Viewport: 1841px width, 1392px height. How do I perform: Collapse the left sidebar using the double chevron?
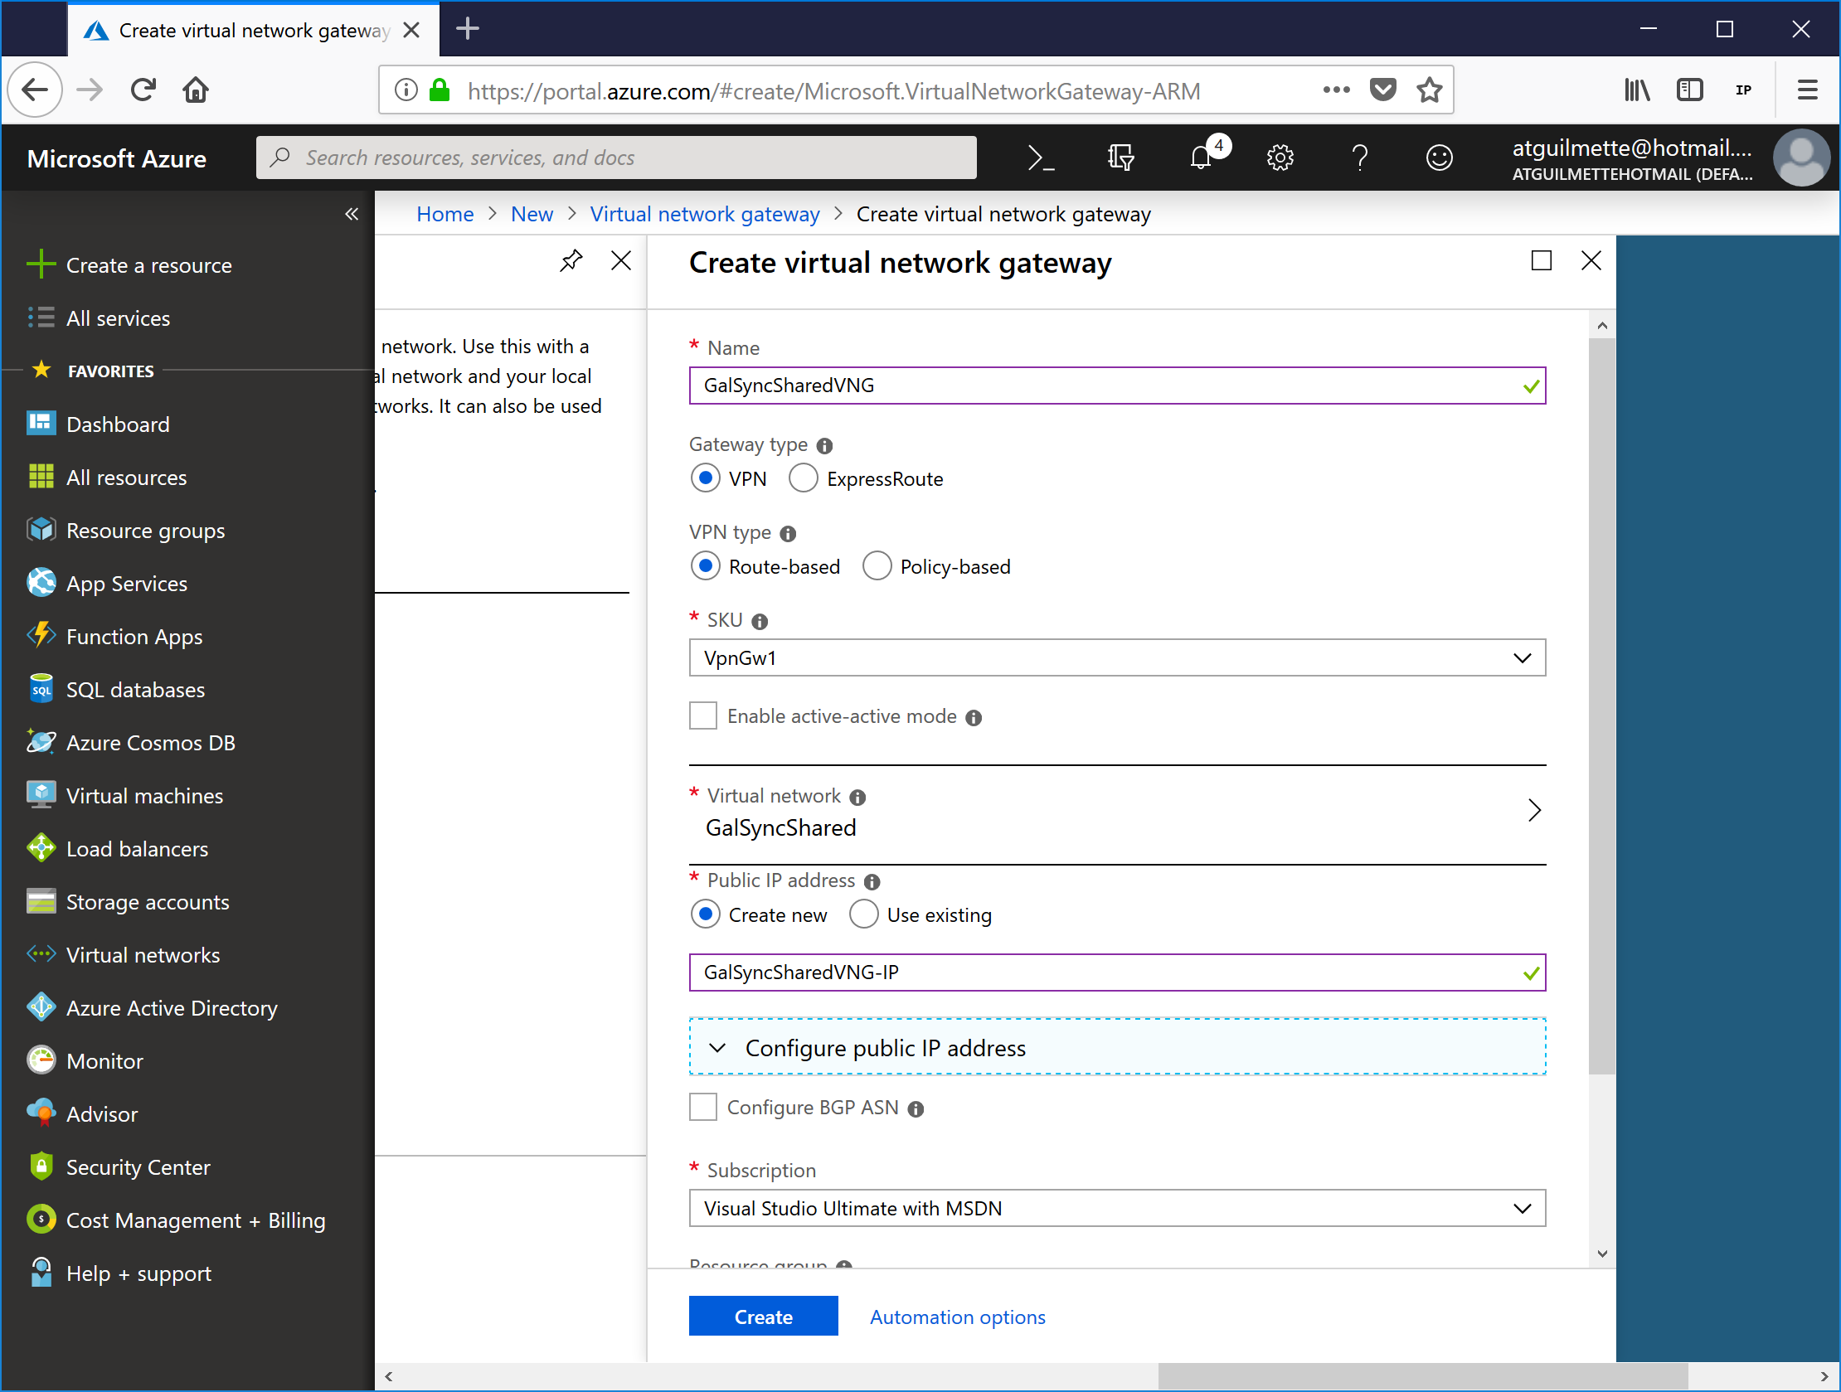352,215
